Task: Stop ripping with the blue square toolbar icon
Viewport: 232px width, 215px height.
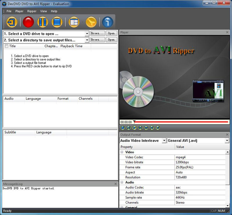Action: [x=57, y=22]
